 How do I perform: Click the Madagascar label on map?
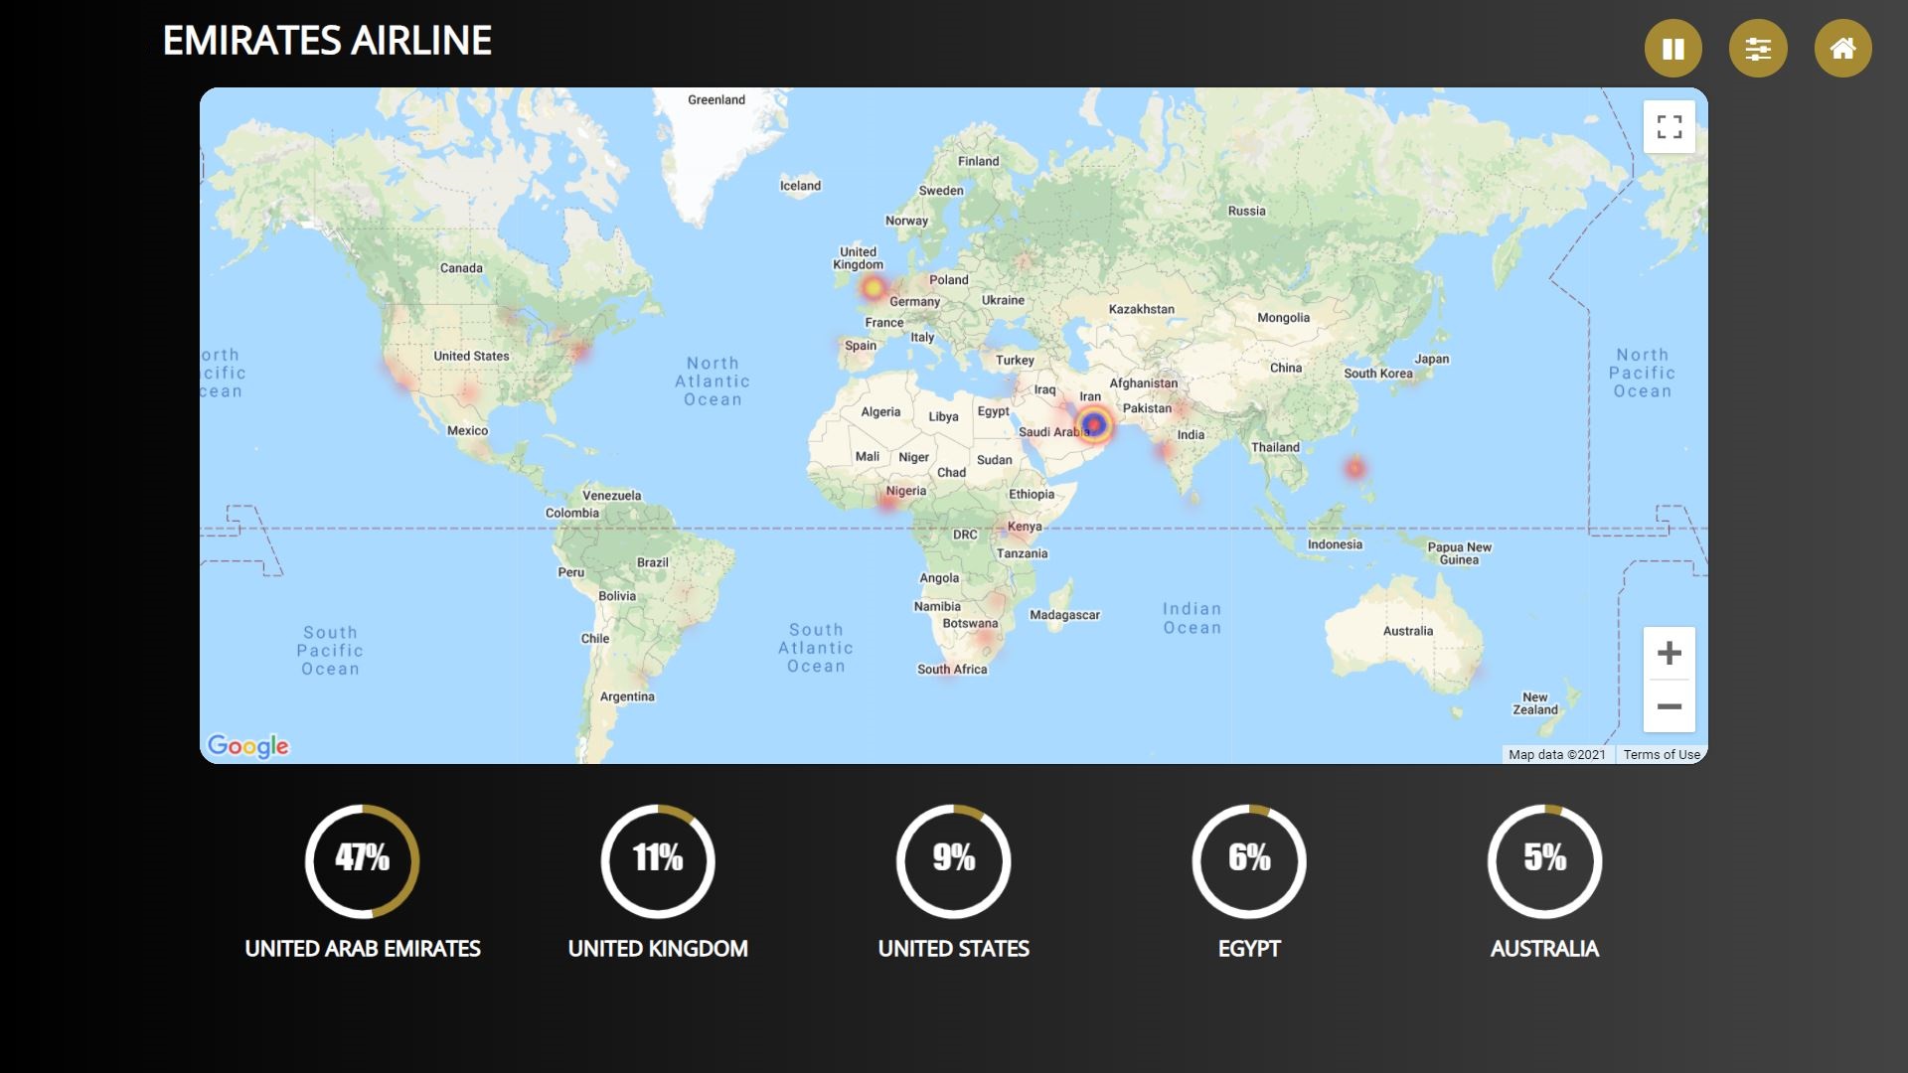[1064, 616]
